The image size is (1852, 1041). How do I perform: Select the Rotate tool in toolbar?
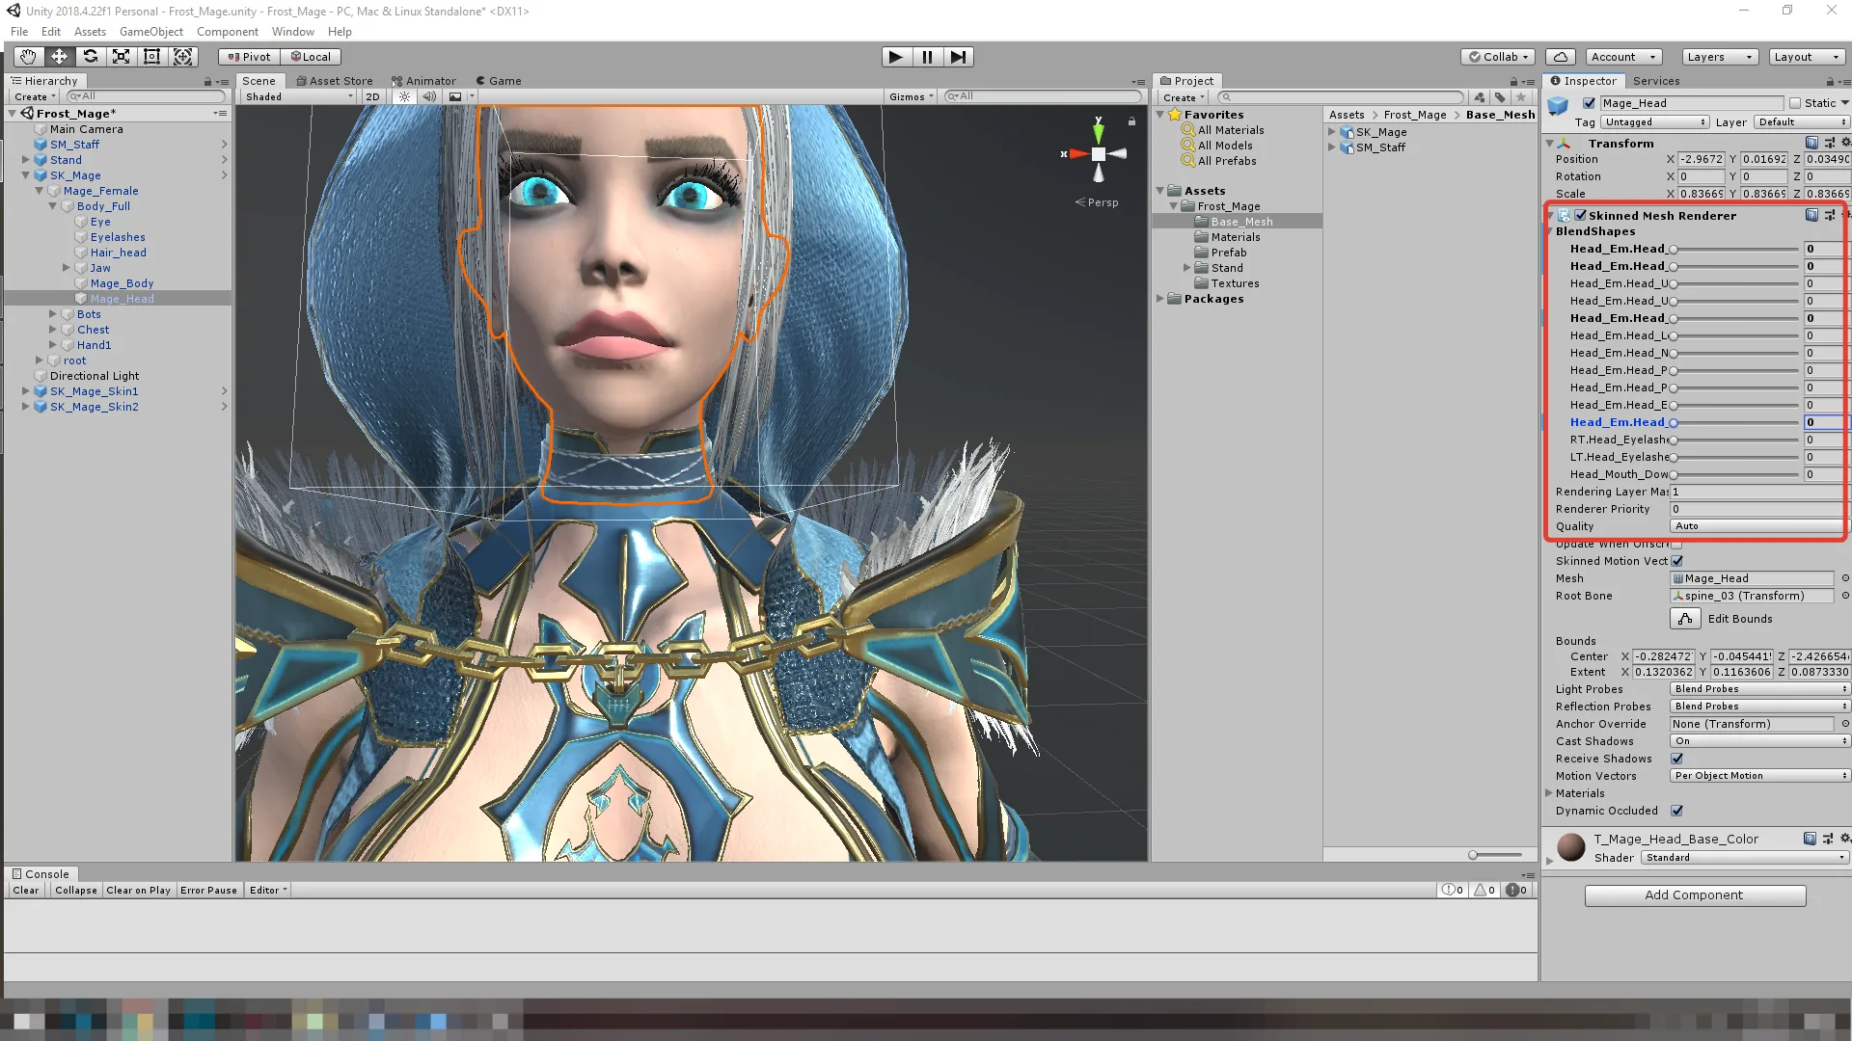click(x=90, y=57)
